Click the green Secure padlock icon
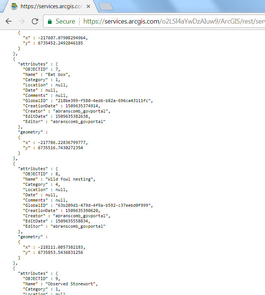The height and width of the screenshot is (295, 265). (x=50, y=21)
